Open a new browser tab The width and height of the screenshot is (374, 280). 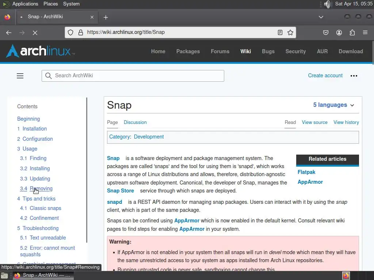coord(106,17)
